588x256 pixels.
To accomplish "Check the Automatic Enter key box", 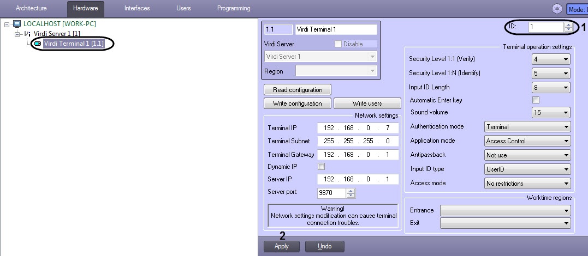I will [x=536, y=100].
